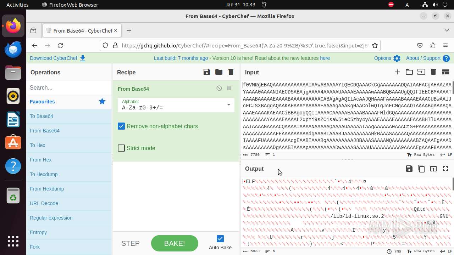Replace input with output icon
Viewport: 454px width, 255px height.
coord(433,169)
